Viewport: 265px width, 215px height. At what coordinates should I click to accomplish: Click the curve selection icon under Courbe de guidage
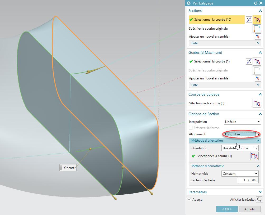tap(257, 103)
